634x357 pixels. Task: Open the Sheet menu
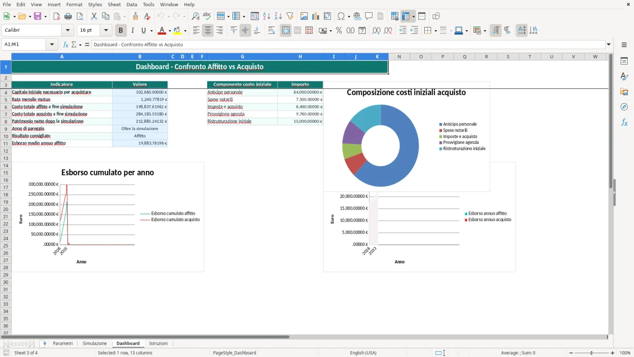point(114,4)
